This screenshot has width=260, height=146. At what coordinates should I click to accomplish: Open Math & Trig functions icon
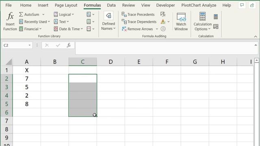(x=89, y=21)
